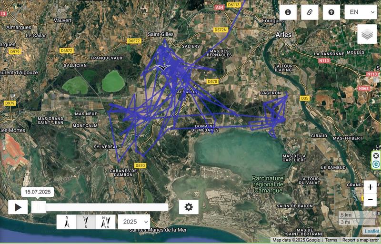Screen dimensions: 381x244
Task: Click the D979 badge near Aigues-Mortes
Action: pos(10,103)
